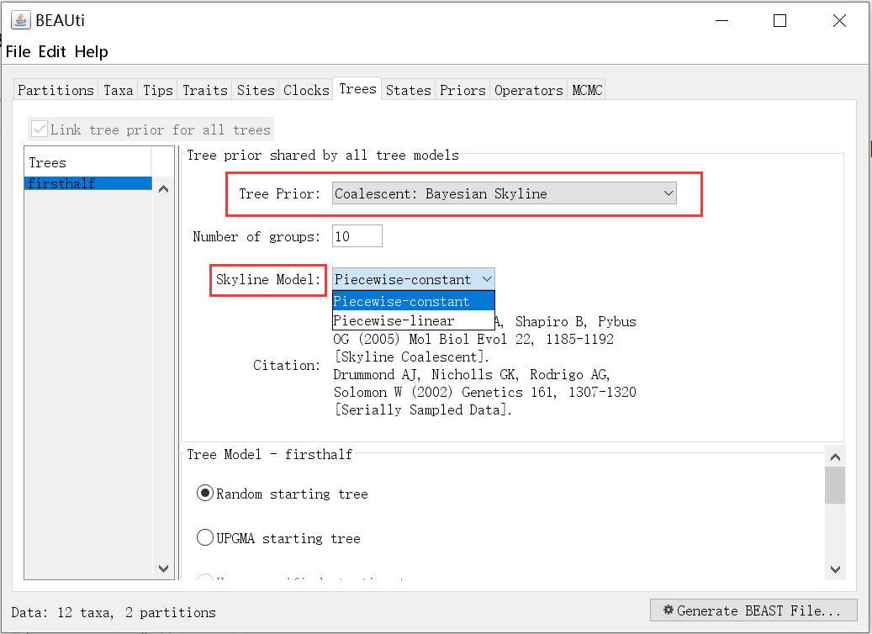Image resolution: width=872 pixels, height=634 pixels.
Task: Click trees list scroll down arrow
Action: coord(163,568)
